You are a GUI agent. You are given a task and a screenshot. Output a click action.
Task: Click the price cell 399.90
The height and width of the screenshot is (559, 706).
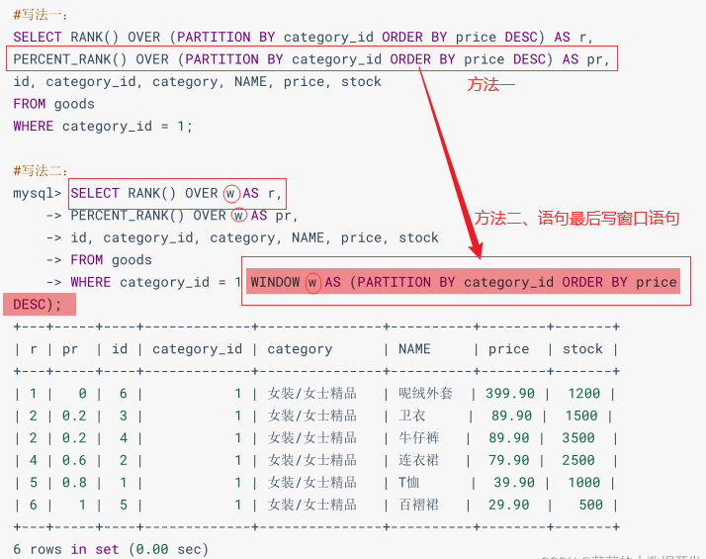509,394
